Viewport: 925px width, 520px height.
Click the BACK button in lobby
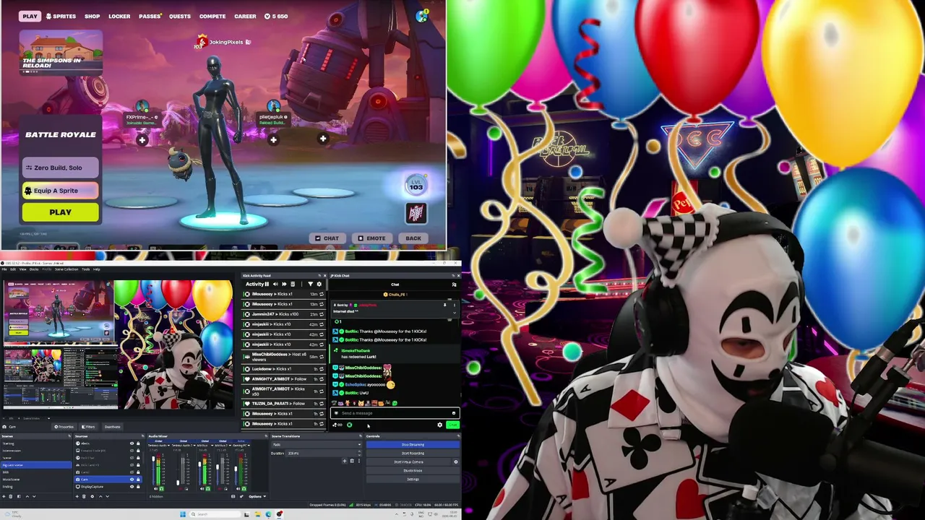[413, 238]
